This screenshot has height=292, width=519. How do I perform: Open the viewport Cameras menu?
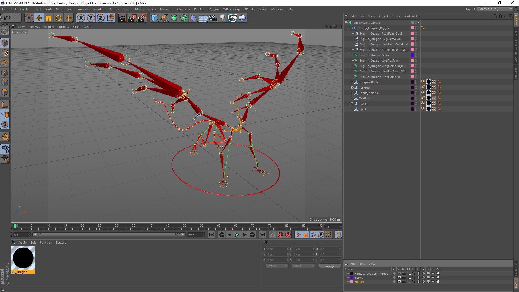(34, 27)
